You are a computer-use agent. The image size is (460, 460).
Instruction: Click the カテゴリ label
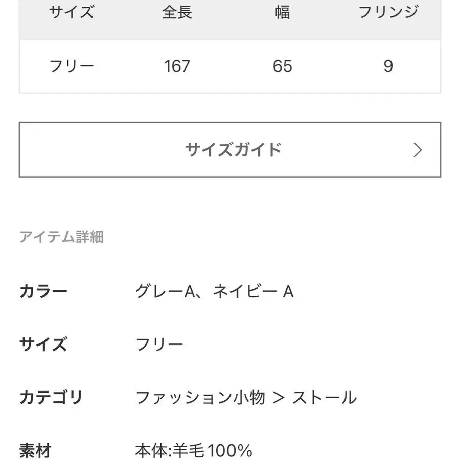[x=51, y=397]
